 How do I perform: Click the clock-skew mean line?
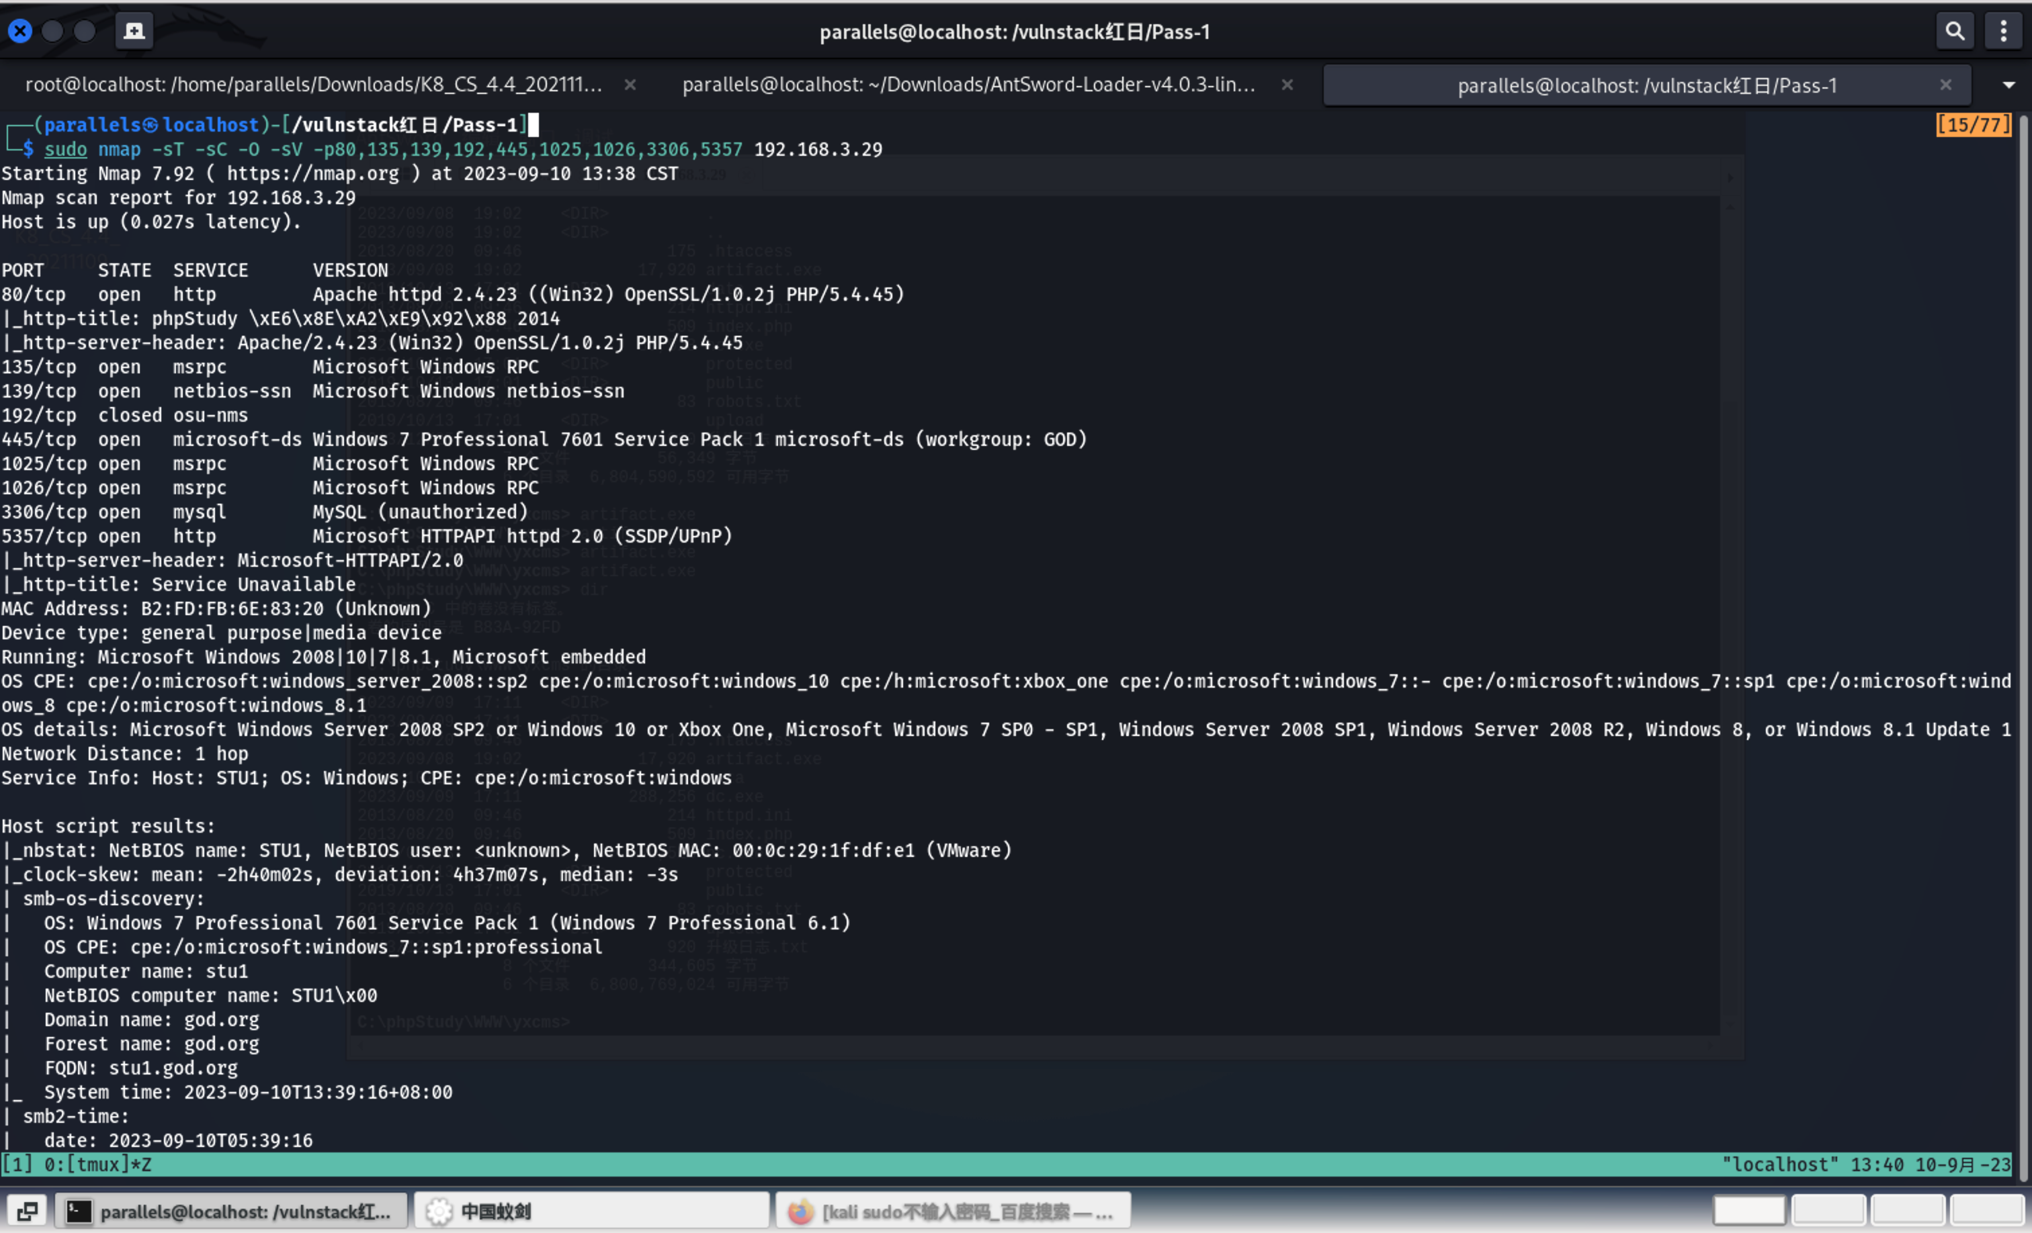click(340, 874)
